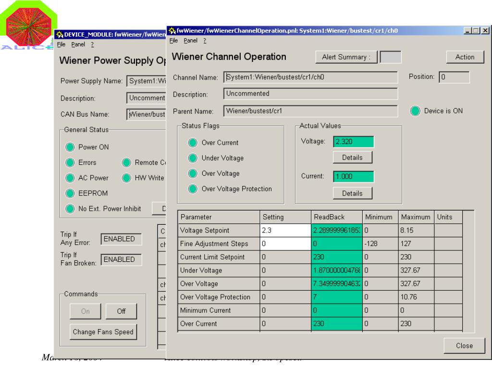
Task: Click the Errors status indicator
Action: coord(70,162)
